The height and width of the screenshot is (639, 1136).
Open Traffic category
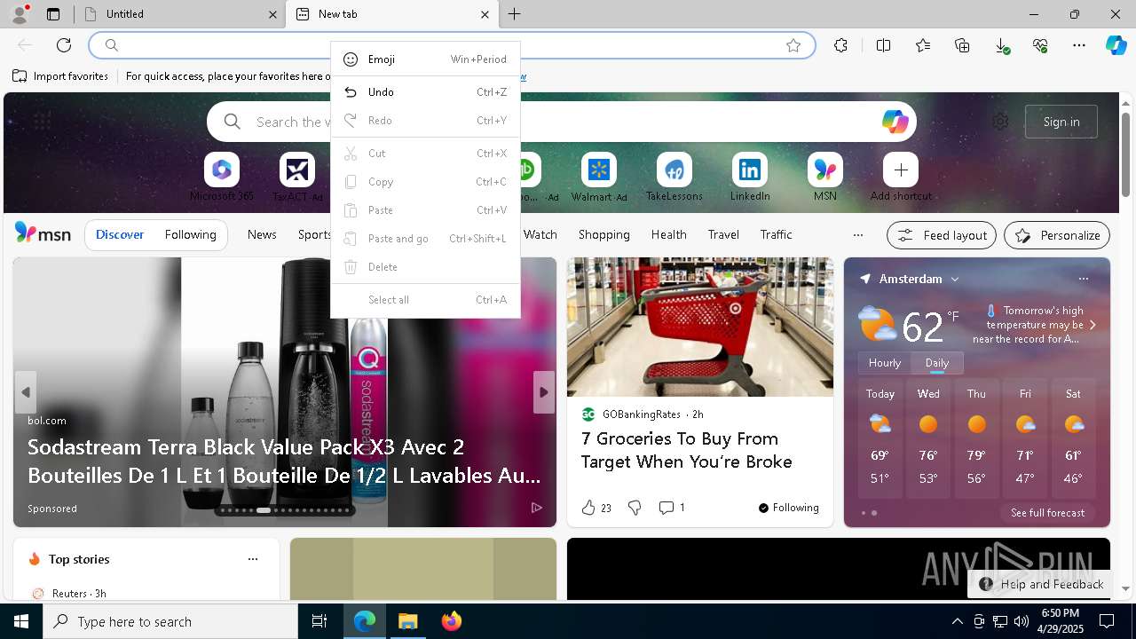(776, 234)
